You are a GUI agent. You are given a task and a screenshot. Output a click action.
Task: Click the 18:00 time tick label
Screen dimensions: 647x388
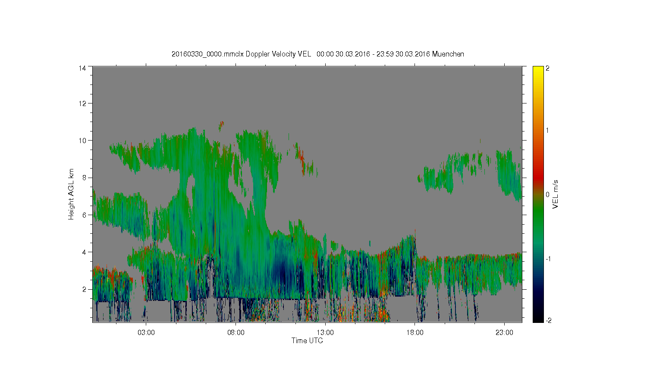pyautogui.click(x=415, y=333)
